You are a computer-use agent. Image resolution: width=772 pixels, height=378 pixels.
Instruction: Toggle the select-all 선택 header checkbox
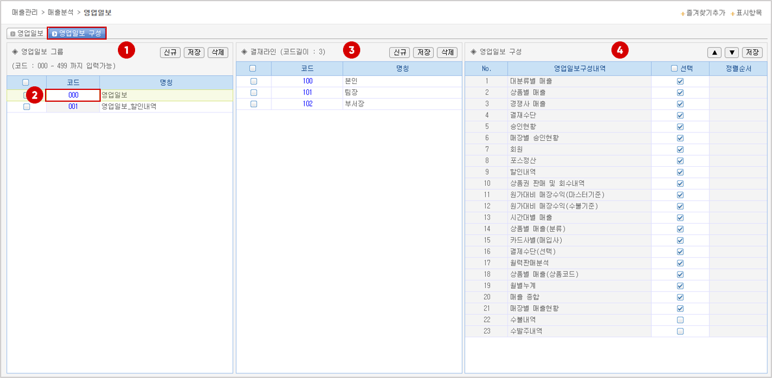pos(674,69)
